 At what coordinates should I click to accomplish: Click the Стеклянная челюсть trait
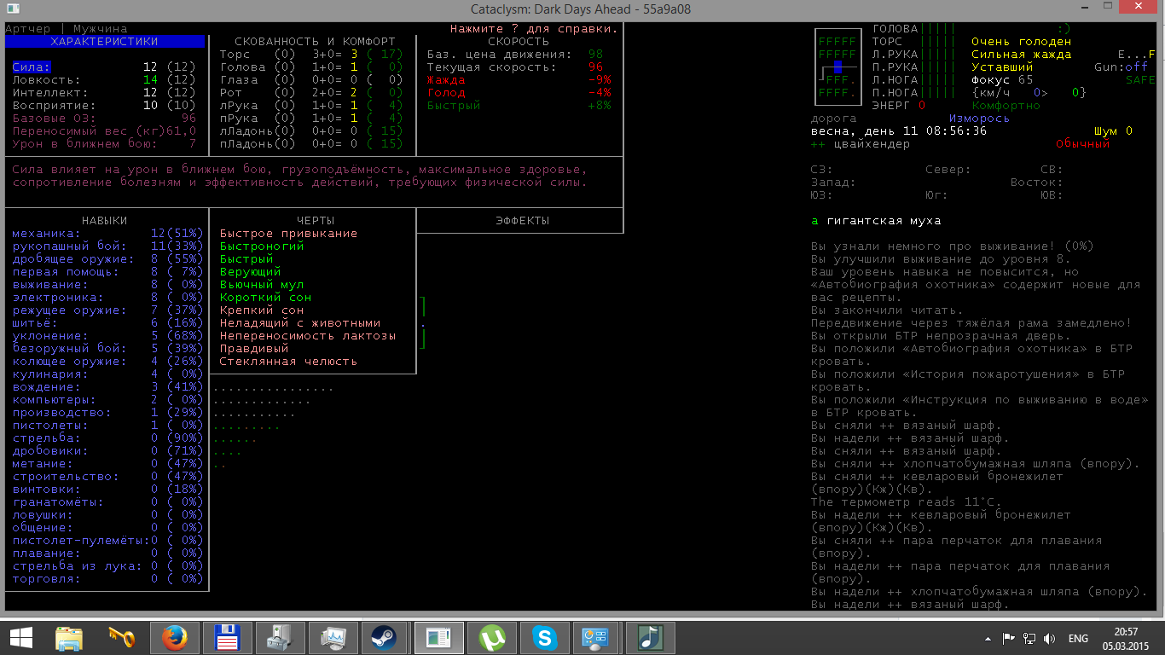[x=288, y=361]
